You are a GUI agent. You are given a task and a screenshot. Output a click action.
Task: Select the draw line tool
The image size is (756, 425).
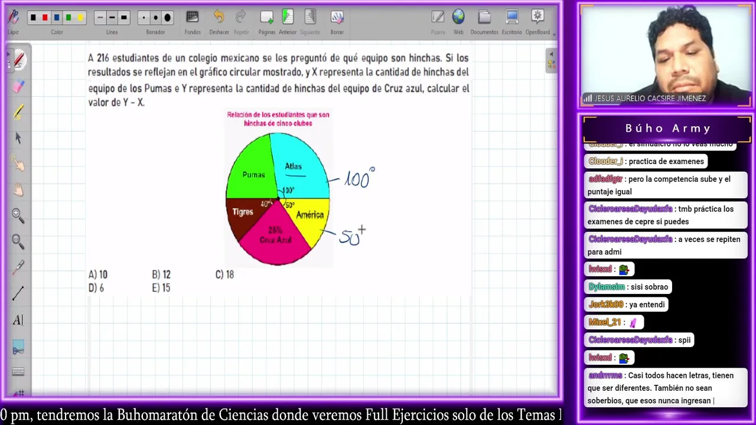(18, 293)
